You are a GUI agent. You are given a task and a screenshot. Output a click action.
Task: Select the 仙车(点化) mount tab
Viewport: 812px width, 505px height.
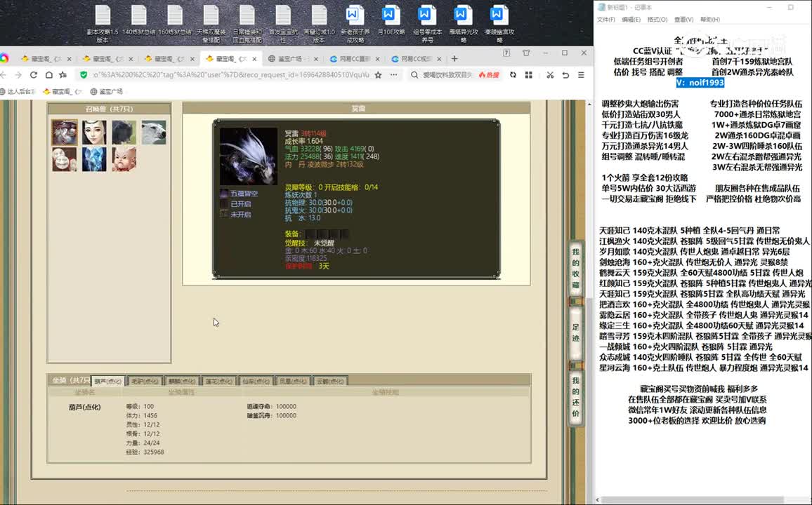pos(255,381)
